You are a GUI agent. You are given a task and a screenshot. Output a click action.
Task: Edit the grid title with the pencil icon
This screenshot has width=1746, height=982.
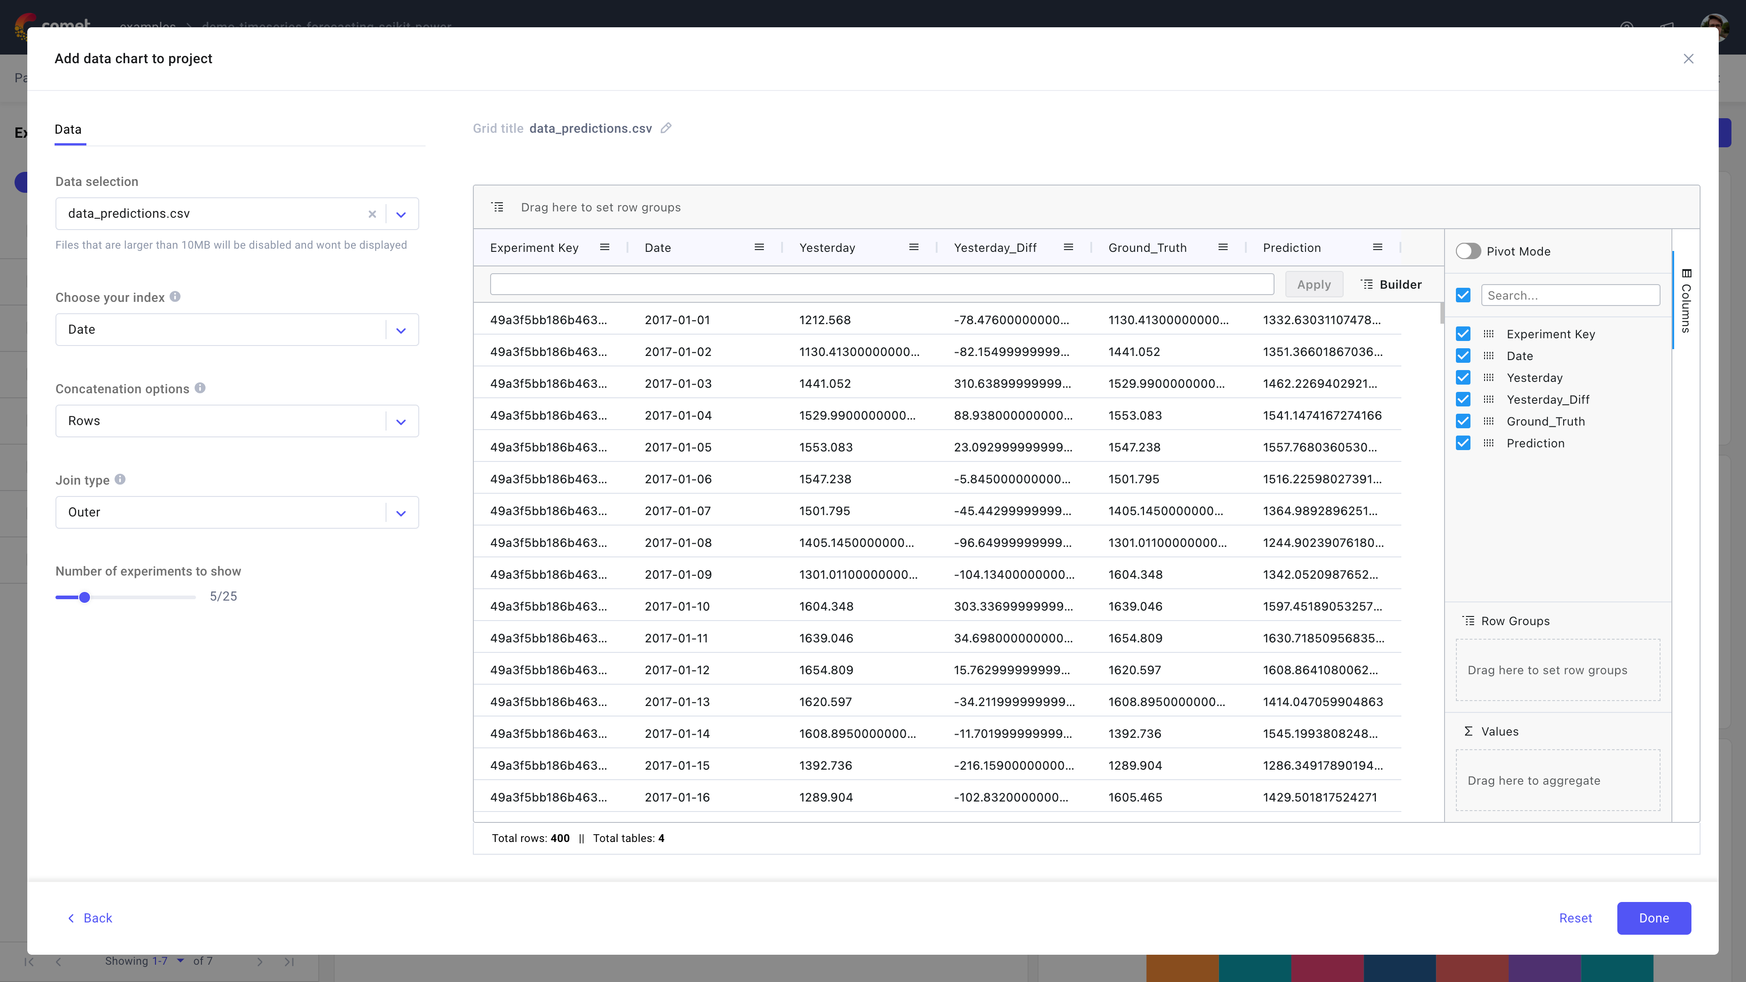[666, 128]
